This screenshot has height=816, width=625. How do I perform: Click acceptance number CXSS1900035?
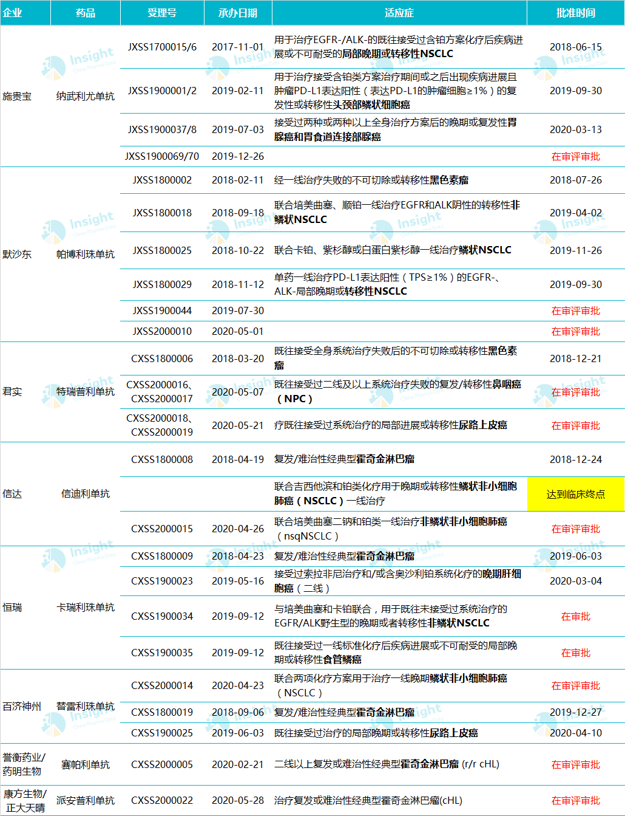pos(162,653)
